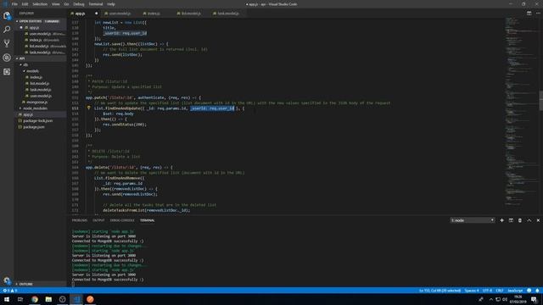Change end of line sequence CRLF
Screen dimensions: 543x305
point(500,291)
